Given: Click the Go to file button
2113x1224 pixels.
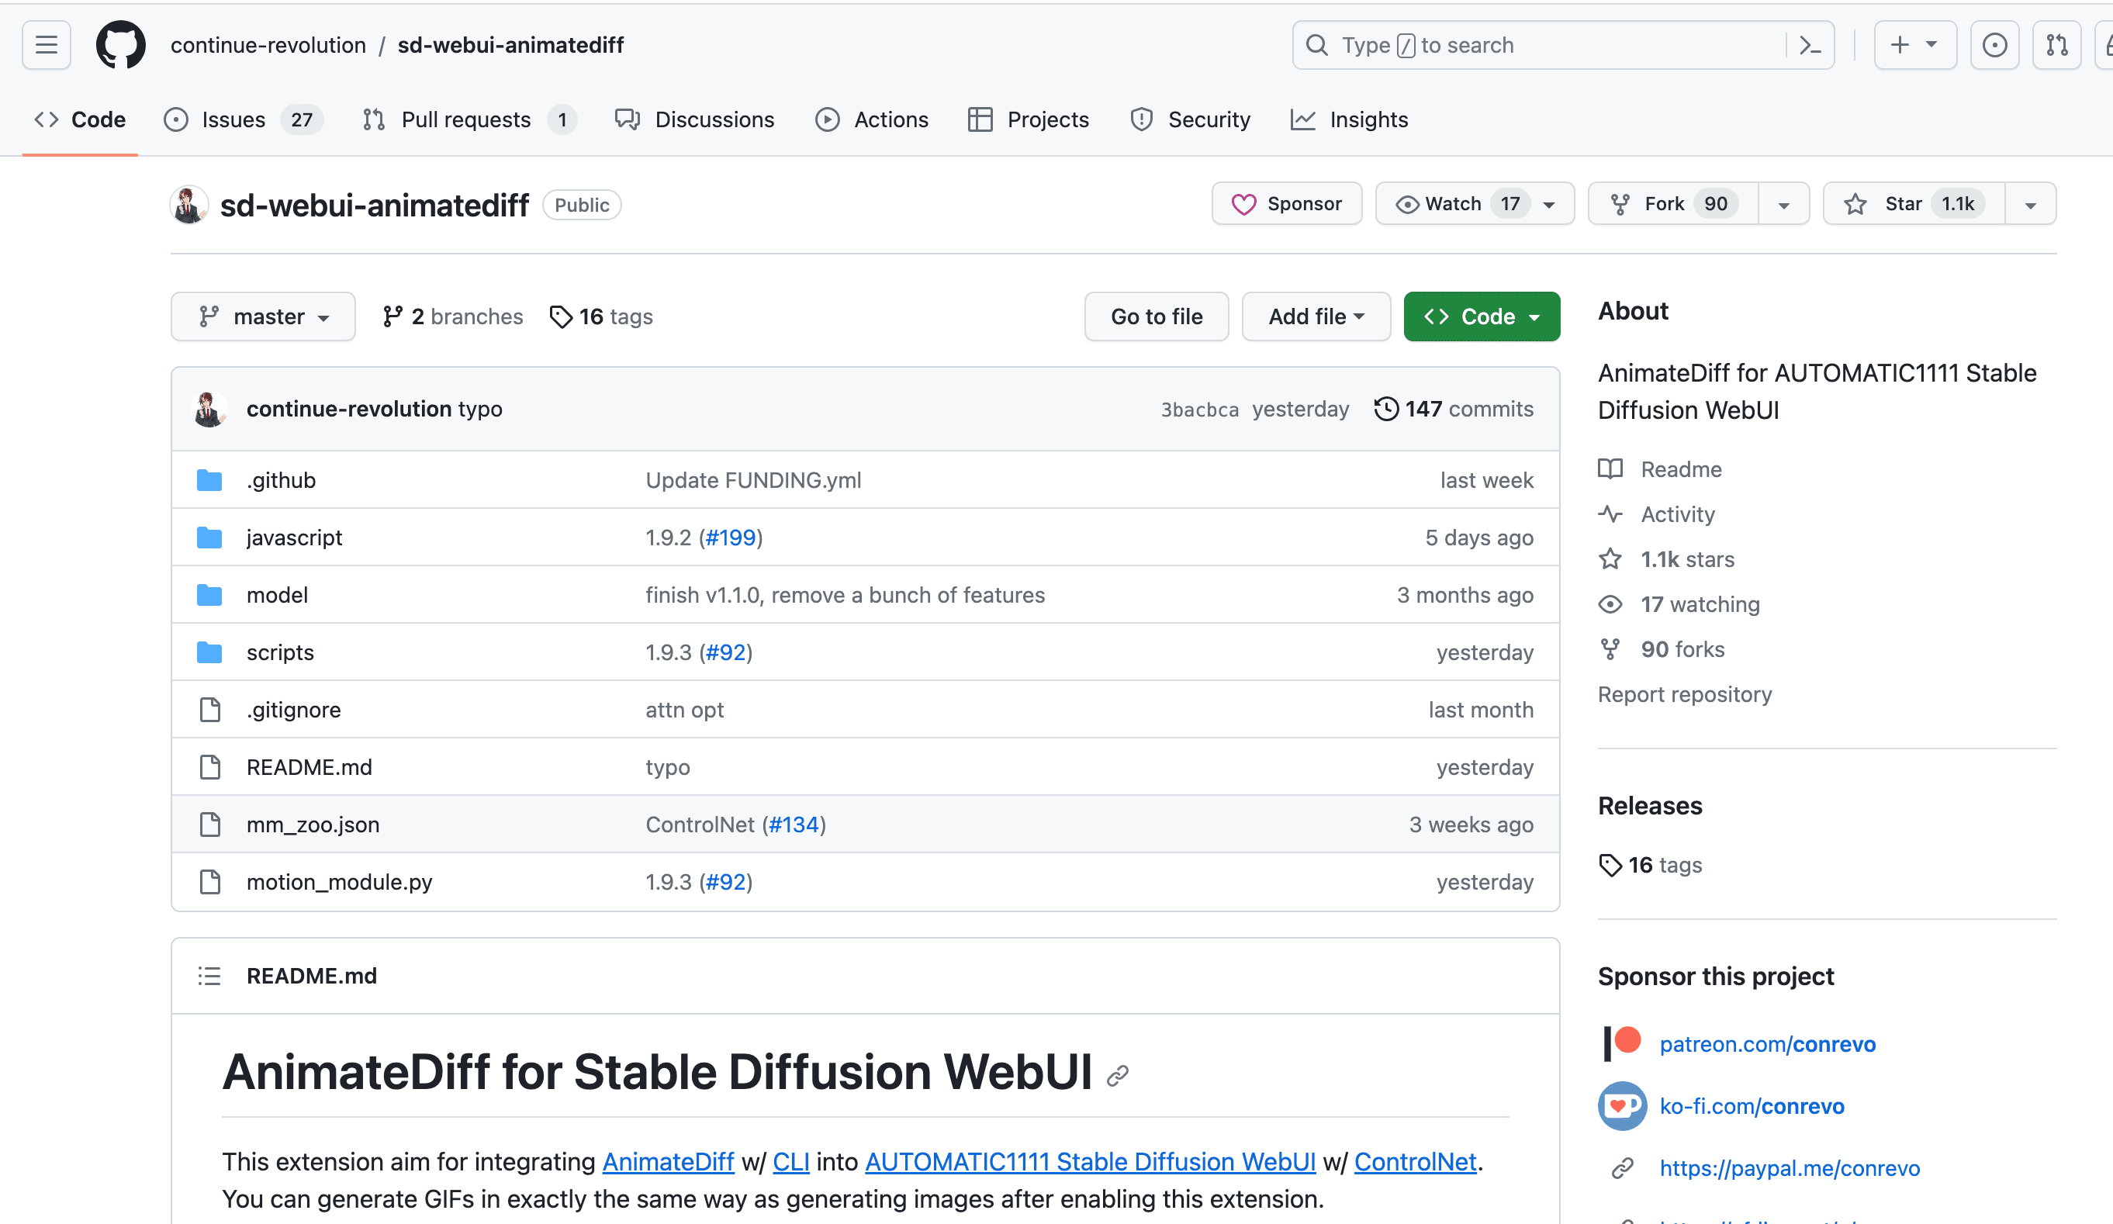Looking at the screenshot, I should point(1157,317).
